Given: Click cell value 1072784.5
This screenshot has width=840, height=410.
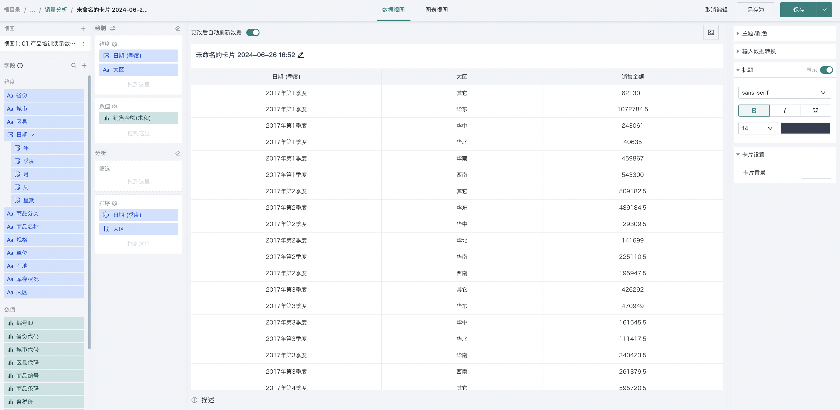Looking at the screenshot, I should tap(632, 109).
